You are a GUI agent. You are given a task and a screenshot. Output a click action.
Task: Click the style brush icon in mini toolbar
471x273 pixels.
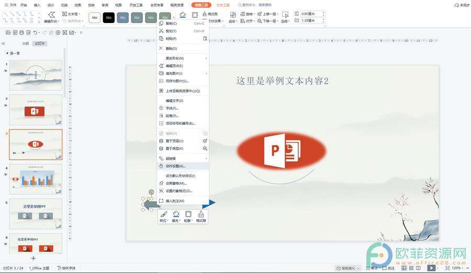point(163,215)
